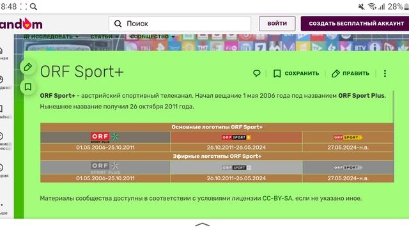Viewport: 409px width, 230px height.
Task: Click main ORF Sport+ logo dated 26.10.2011-26.05.2024
Action: [236, 137]
